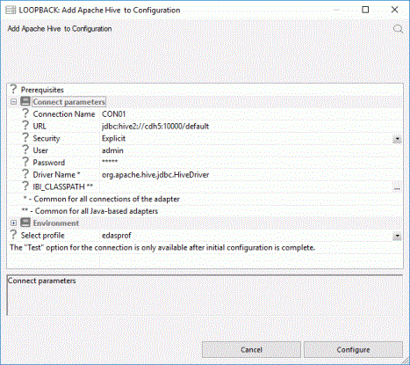This screenshot has width=410, height=365.
Task: Click the help icon beside URL
Action: coord(25,126)
